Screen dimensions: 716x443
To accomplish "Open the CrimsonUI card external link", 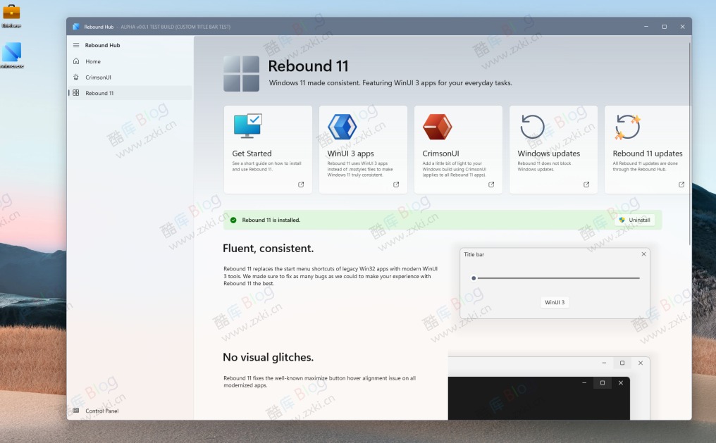I will pyautogui.click(x=491, y=184).
